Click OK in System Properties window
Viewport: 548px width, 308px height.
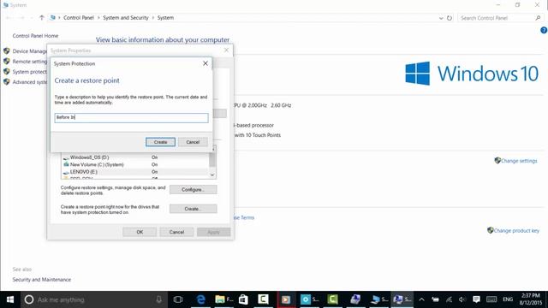tap(140, 232)
